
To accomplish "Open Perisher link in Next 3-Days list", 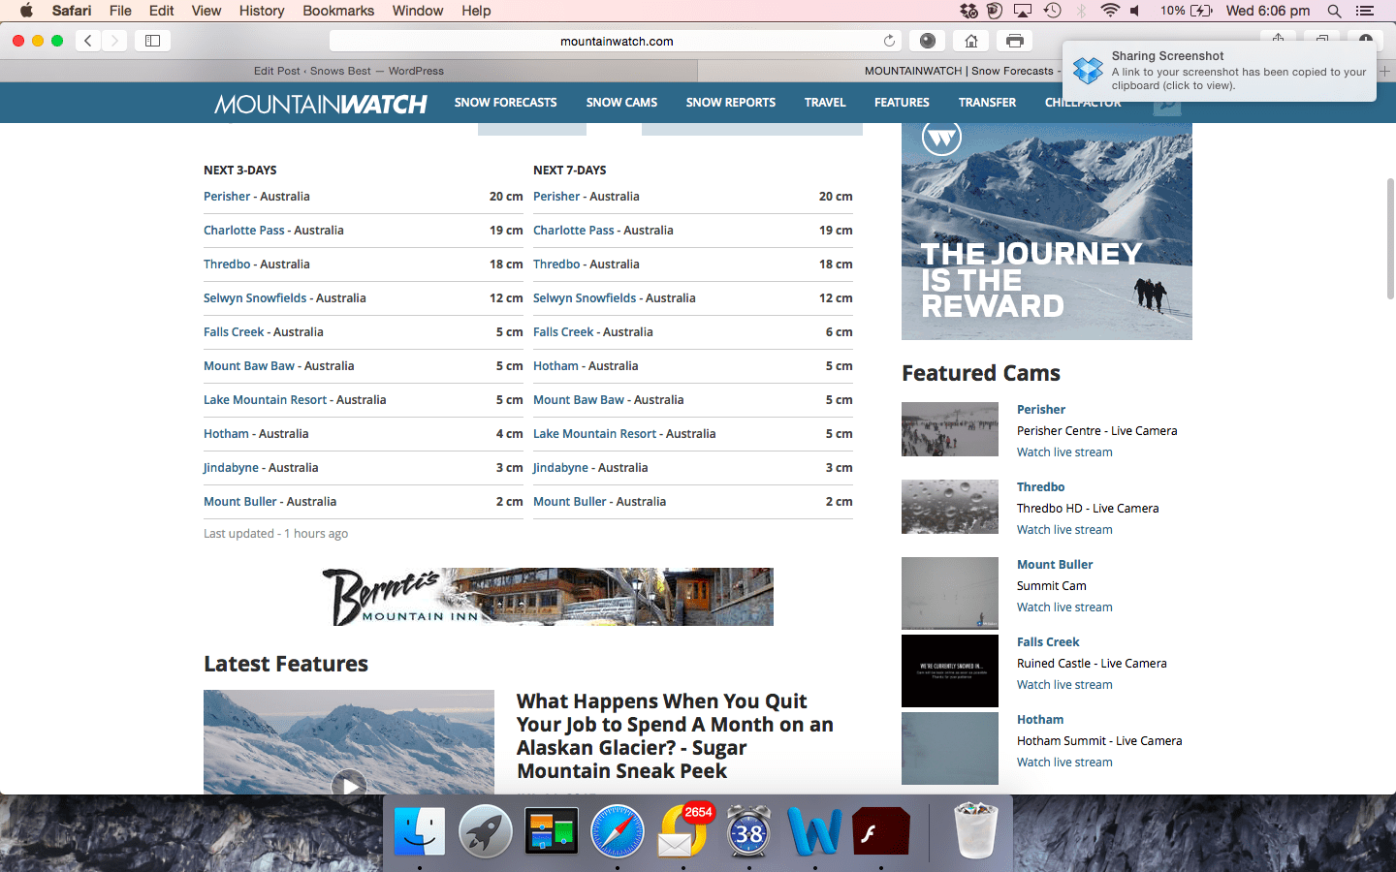I will coord(227,196).
